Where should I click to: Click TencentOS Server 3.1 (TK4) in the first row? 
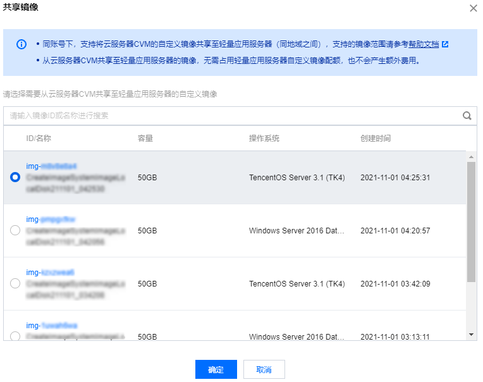pos(297,178)
